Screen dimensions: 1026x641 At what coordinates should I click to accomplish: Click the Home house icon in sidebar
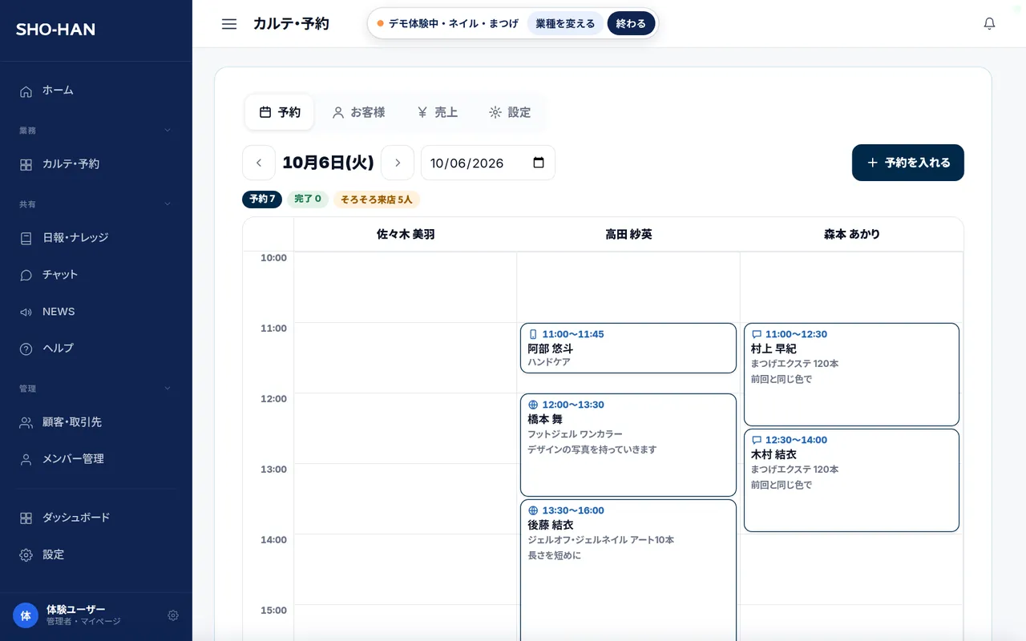pos(26,91)
